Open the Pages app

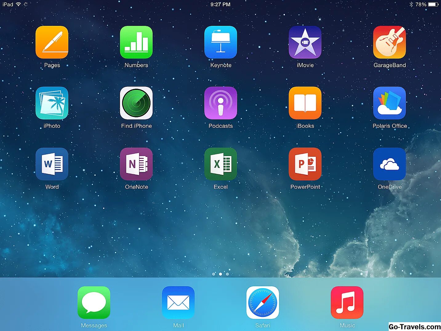pos(52,42)
